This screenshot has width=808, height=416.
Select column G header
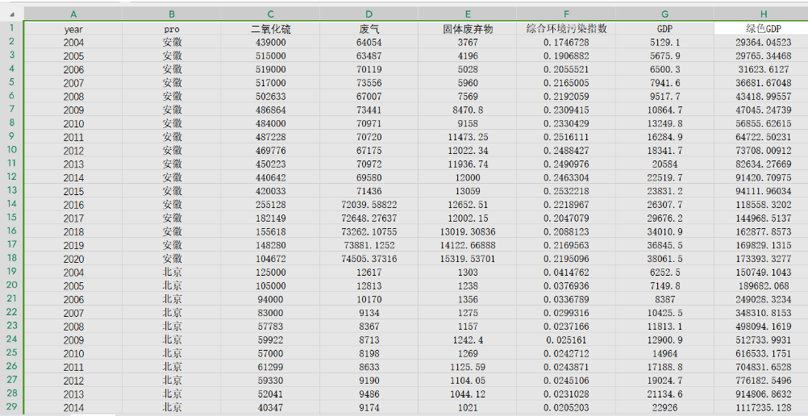point(664,15)
